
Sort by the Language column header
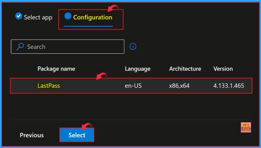[138, 69]
